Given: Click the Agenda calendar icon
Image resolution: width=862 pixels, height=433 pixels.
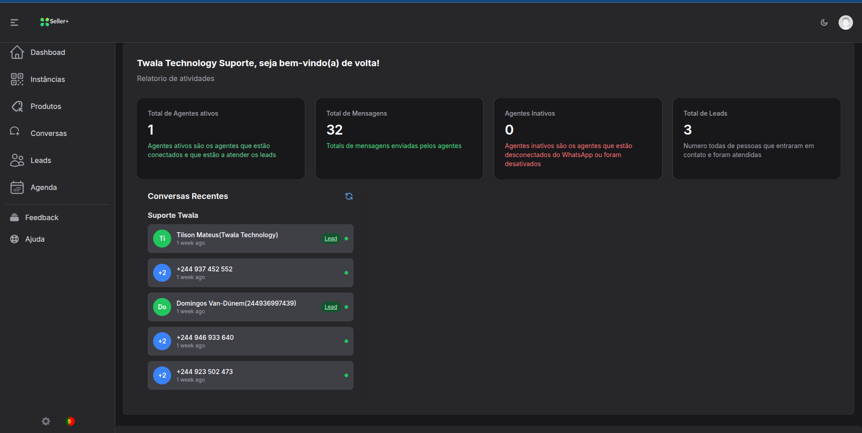Looking at the screenshot, I should [17, 187].
